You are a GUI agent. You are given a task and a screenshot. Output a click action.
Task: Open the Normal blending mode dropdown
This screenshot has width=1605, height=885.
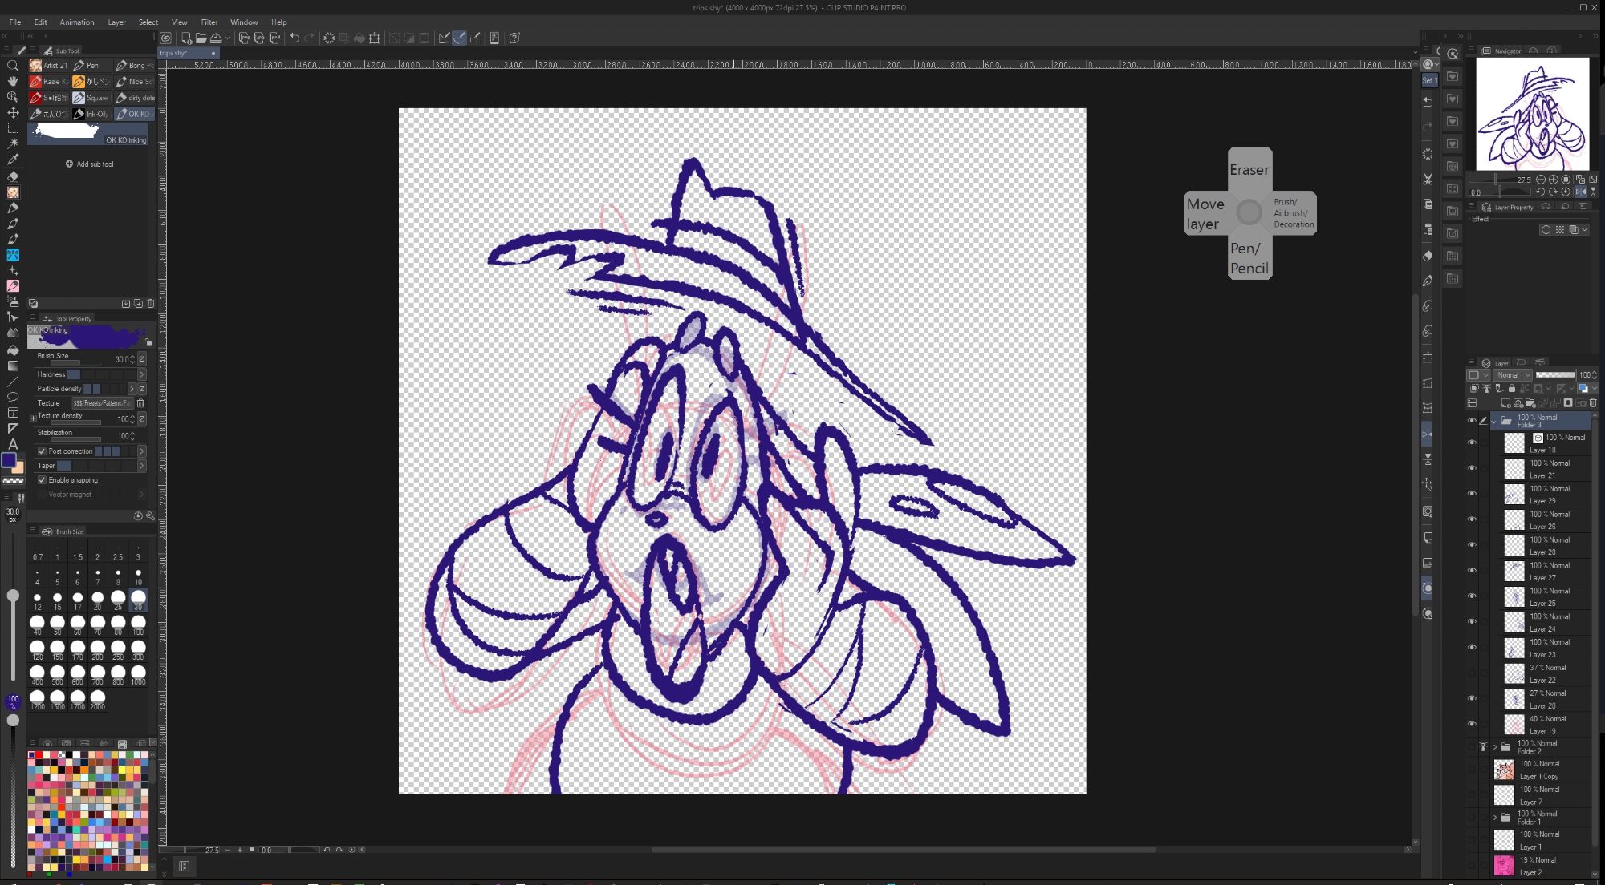tap(1513, 375)
